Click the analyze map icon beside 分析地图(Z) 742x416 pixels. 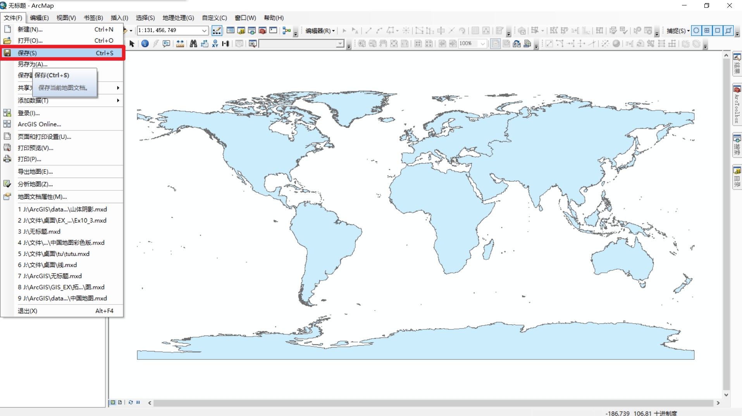pyautogui.click(x=7, y=184)
